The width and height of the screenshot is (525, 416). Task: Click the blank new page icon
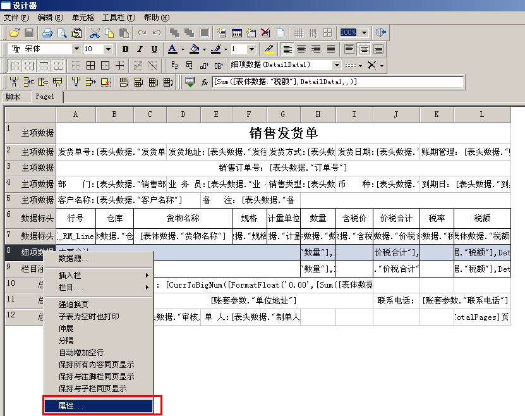tap(281, 33)
